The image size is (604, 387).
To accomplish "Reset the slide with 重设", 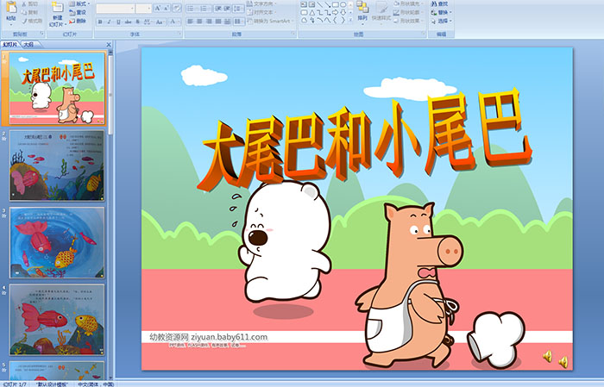I will 78,12.
